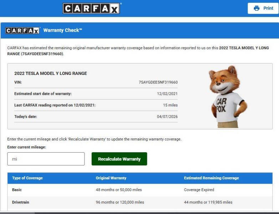Viewport: 279px width, 214px height.
Task: Click the Estimated start date of warranty label
Action: 43,94
